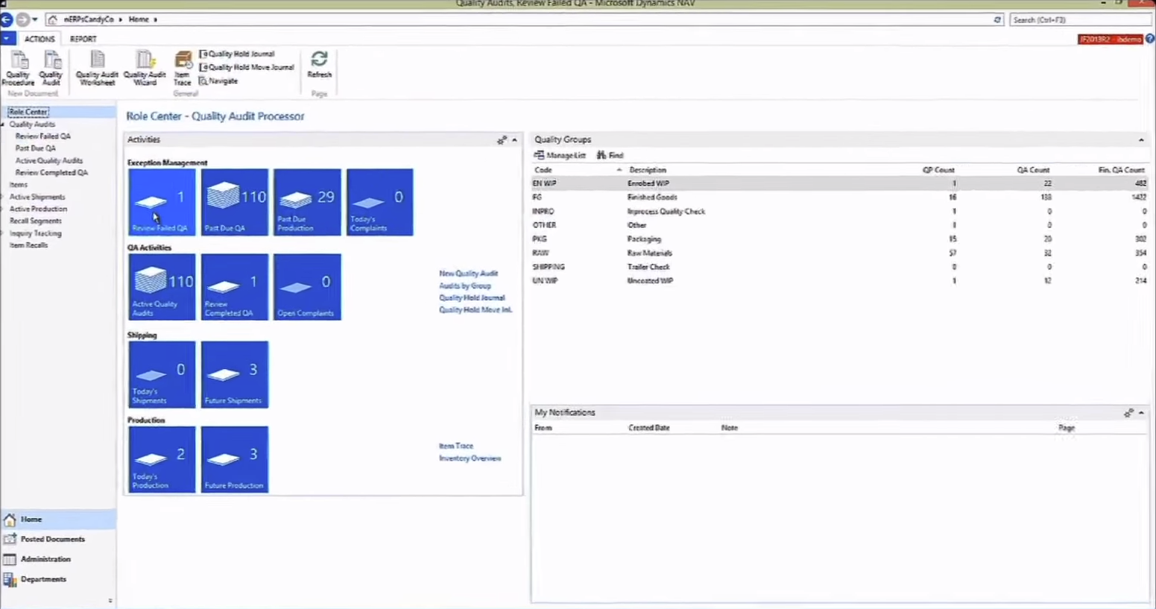Open Today's Complaints tile

pyautogui.click(x=379, y=202)
